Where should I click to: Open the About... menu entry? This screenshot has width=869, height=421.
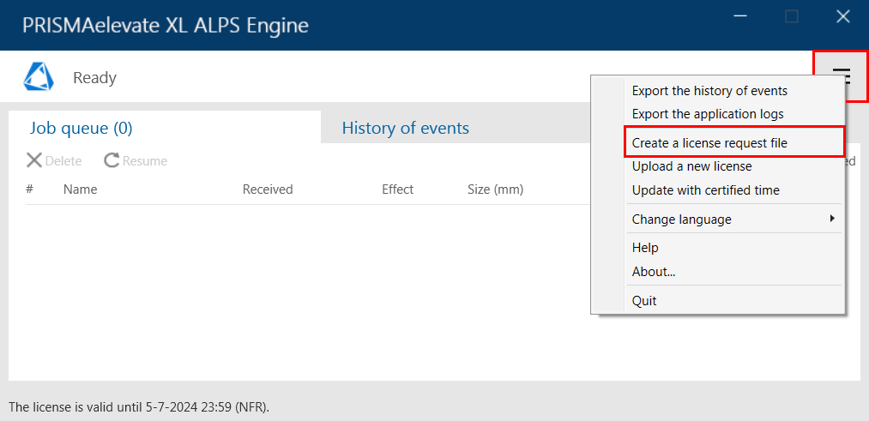click(654, 272)
